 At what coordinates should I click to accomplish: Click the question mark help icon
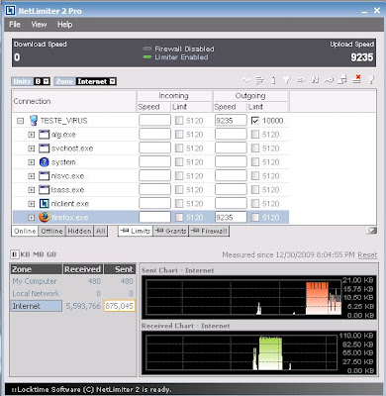click(371, 80)
